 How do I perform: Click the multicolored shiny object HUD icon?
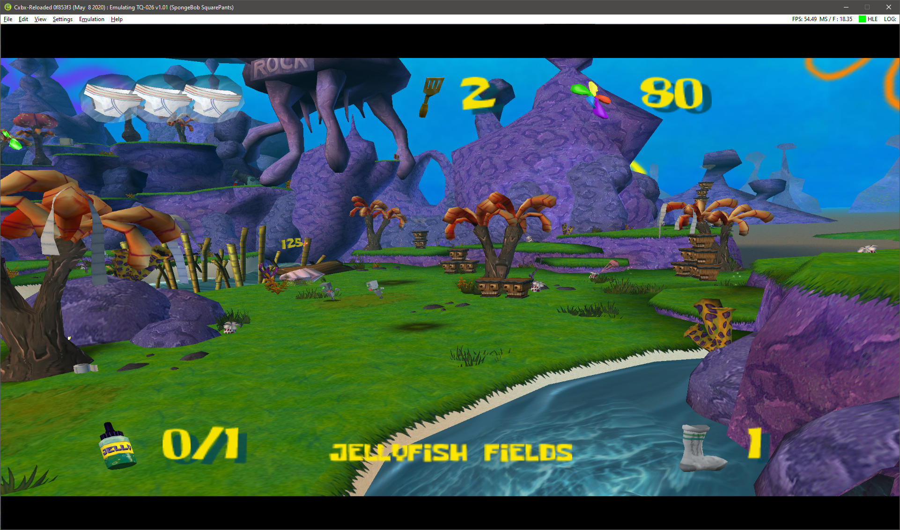[x=591, y=99]
